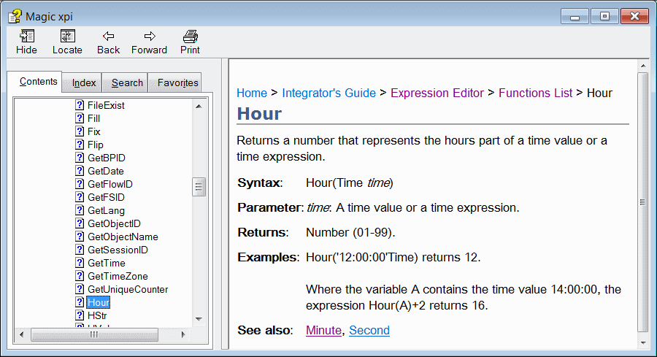Select the GetSessionID topic in tree
This screenshot has height=357, width=657.
(x=118, y=250)
